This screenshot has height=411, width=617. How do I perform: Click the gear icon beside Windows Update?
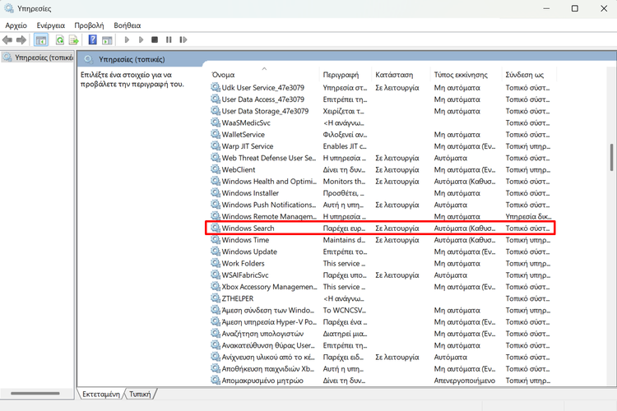(216, 252)
